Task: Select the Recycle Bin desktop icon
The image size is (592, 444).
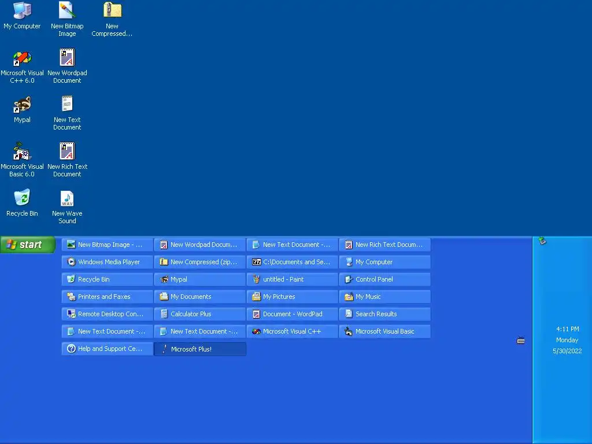Action: point(22,203)
